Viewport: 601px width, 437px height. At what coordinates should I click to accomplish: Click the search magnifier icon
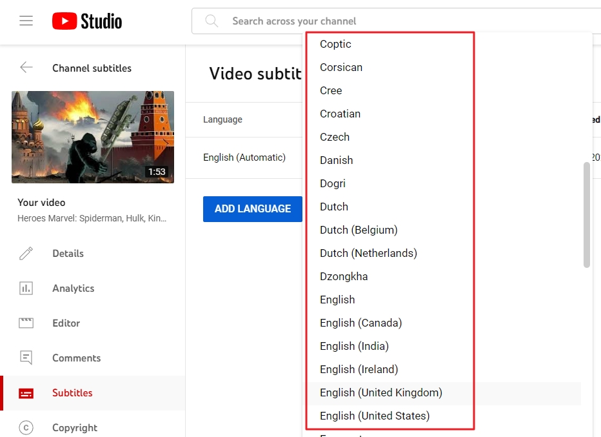pos(212,21)
